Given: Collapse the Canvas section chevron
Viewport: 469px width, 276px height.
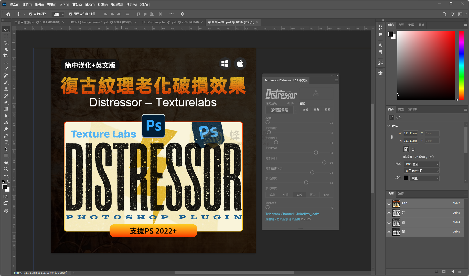Looking at the screenshot, I should click(389, 126).
